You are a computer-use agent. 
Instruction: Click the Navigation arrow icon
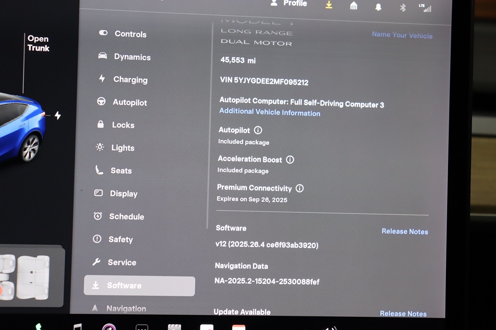(x=95, y=308)
